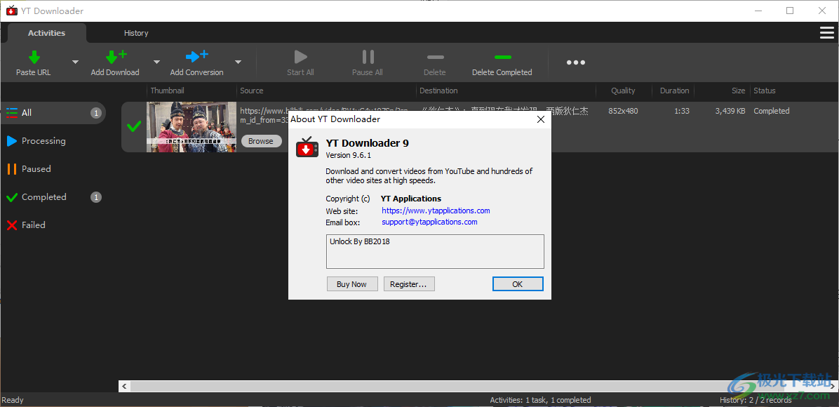
Task: Visit the ytapplications.com website link
Action: 435,211
